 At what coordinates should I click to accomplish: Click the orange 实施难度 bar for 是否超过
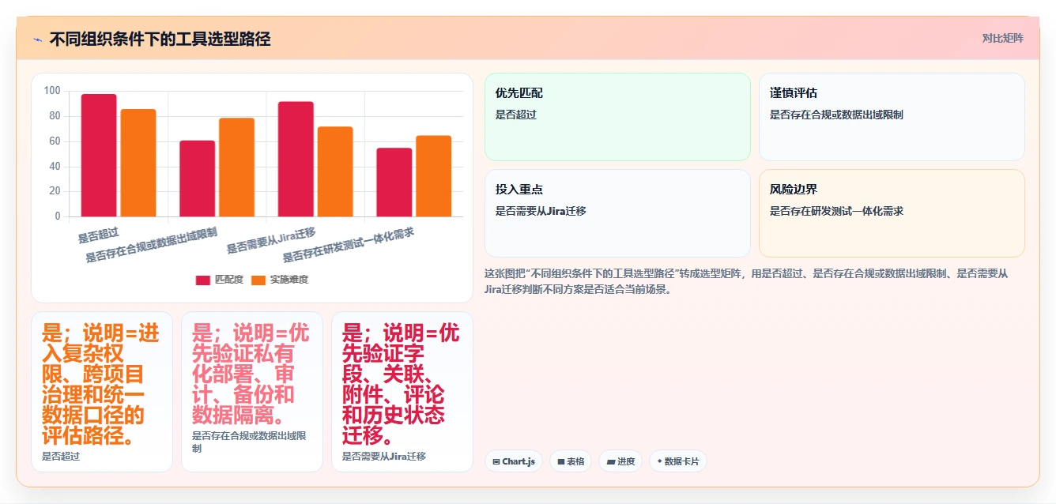tap(138, 163)
